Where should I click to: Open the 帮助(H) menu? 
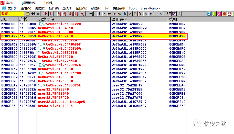[96, 8]
